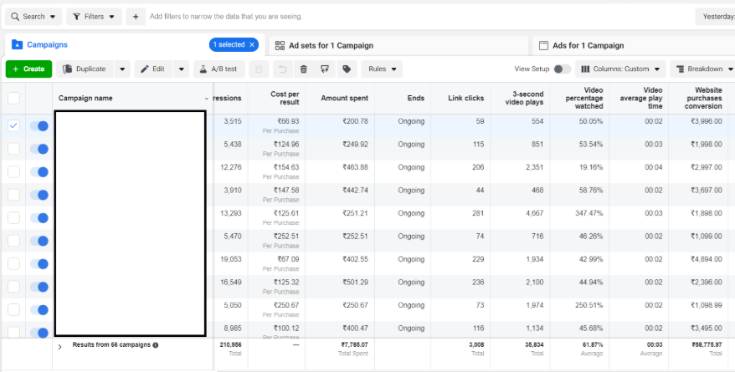Screen dimensions: 735x372
Task: Click the green Create button
Action: click(x=29, y=69)
